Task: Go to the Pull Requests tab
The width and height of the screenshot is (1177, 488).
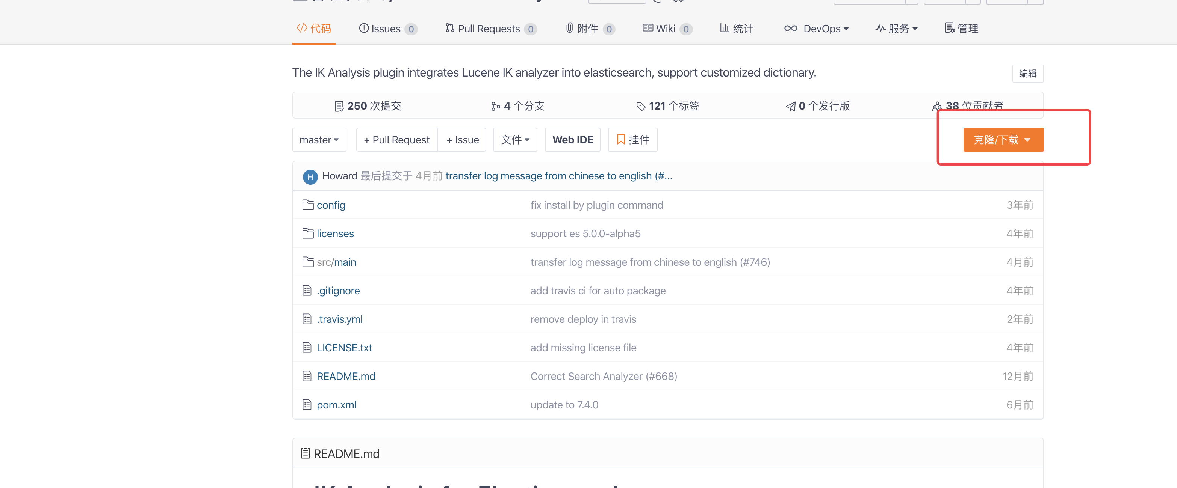Action: click(x=490, y=29)
